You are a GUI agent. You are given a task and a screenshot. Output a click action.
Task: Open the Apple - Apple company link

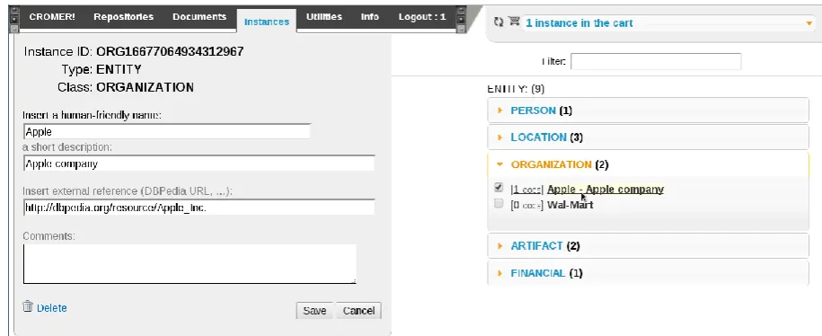click(x=605, y=190)
